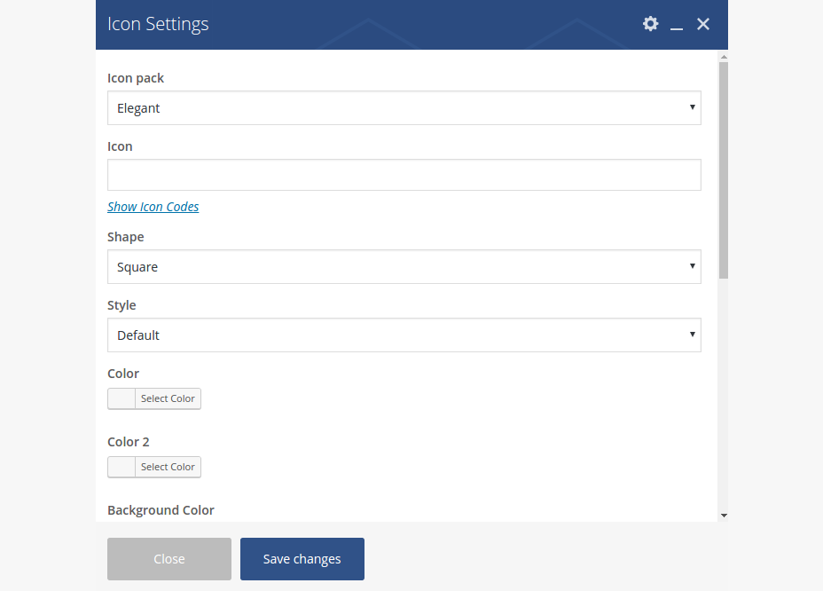This screenshot has height=591, width=823.
Task: Close the panel with the X icon
Action: pos(703,24)
